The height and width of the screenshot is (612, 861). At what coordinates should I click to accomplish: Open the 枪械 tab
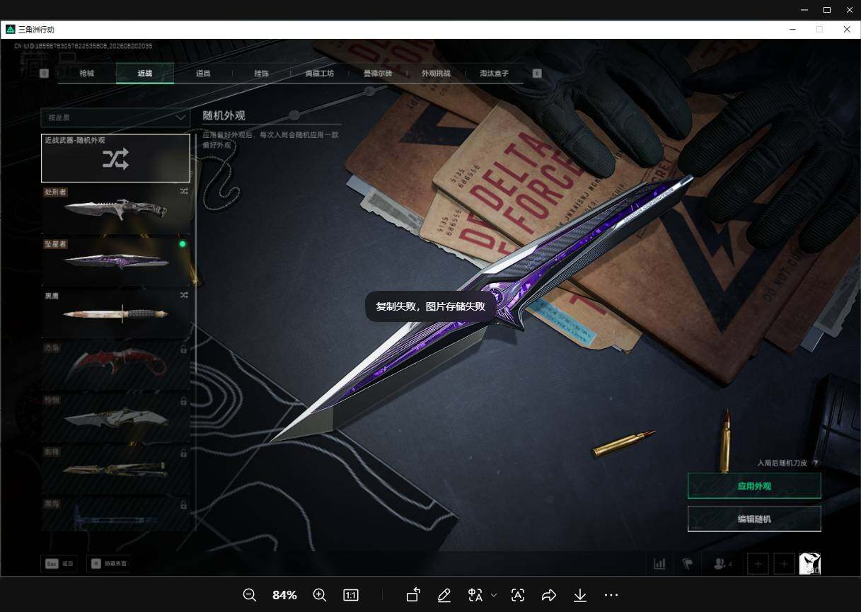coord(86,73)
